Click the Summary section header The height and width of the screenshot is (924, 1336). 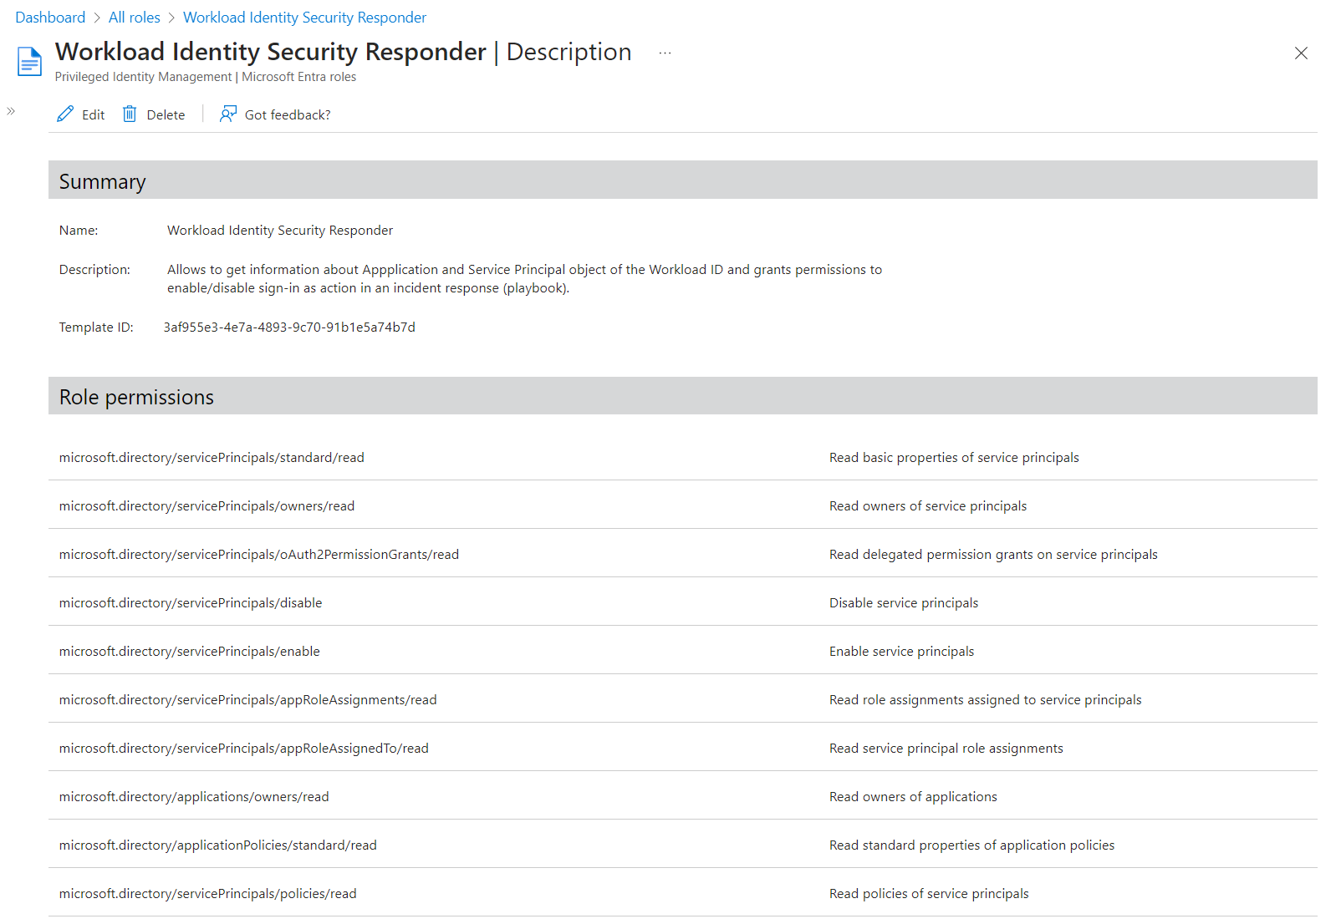point(683,180)
